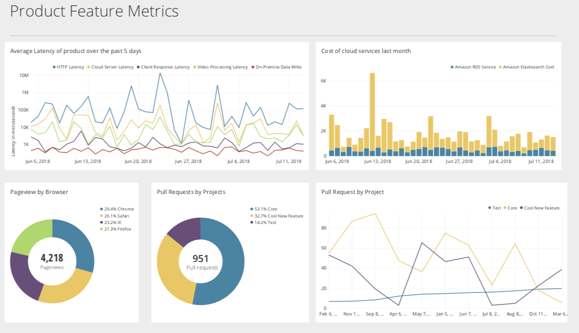Click the Cool New Feature legend marker in line chart
The height and width of the screenshot is (333, 579).
521,207
